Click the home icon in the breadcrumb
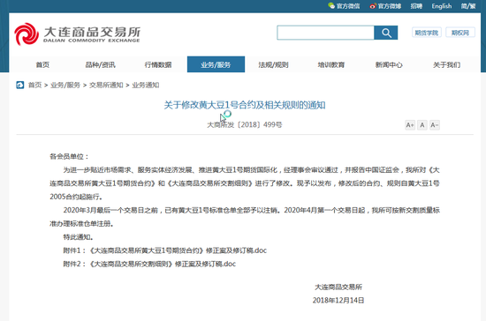Image resolution: width=486 pixels, height=321 pixels. [x=20, y=85]
